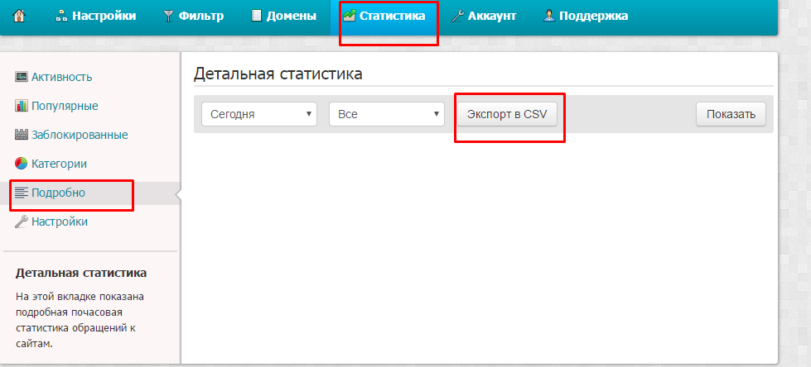The width and height of the screenshot is (811, 367).
Task: Go to the home page icon
Action: click(x=19, y=16)
